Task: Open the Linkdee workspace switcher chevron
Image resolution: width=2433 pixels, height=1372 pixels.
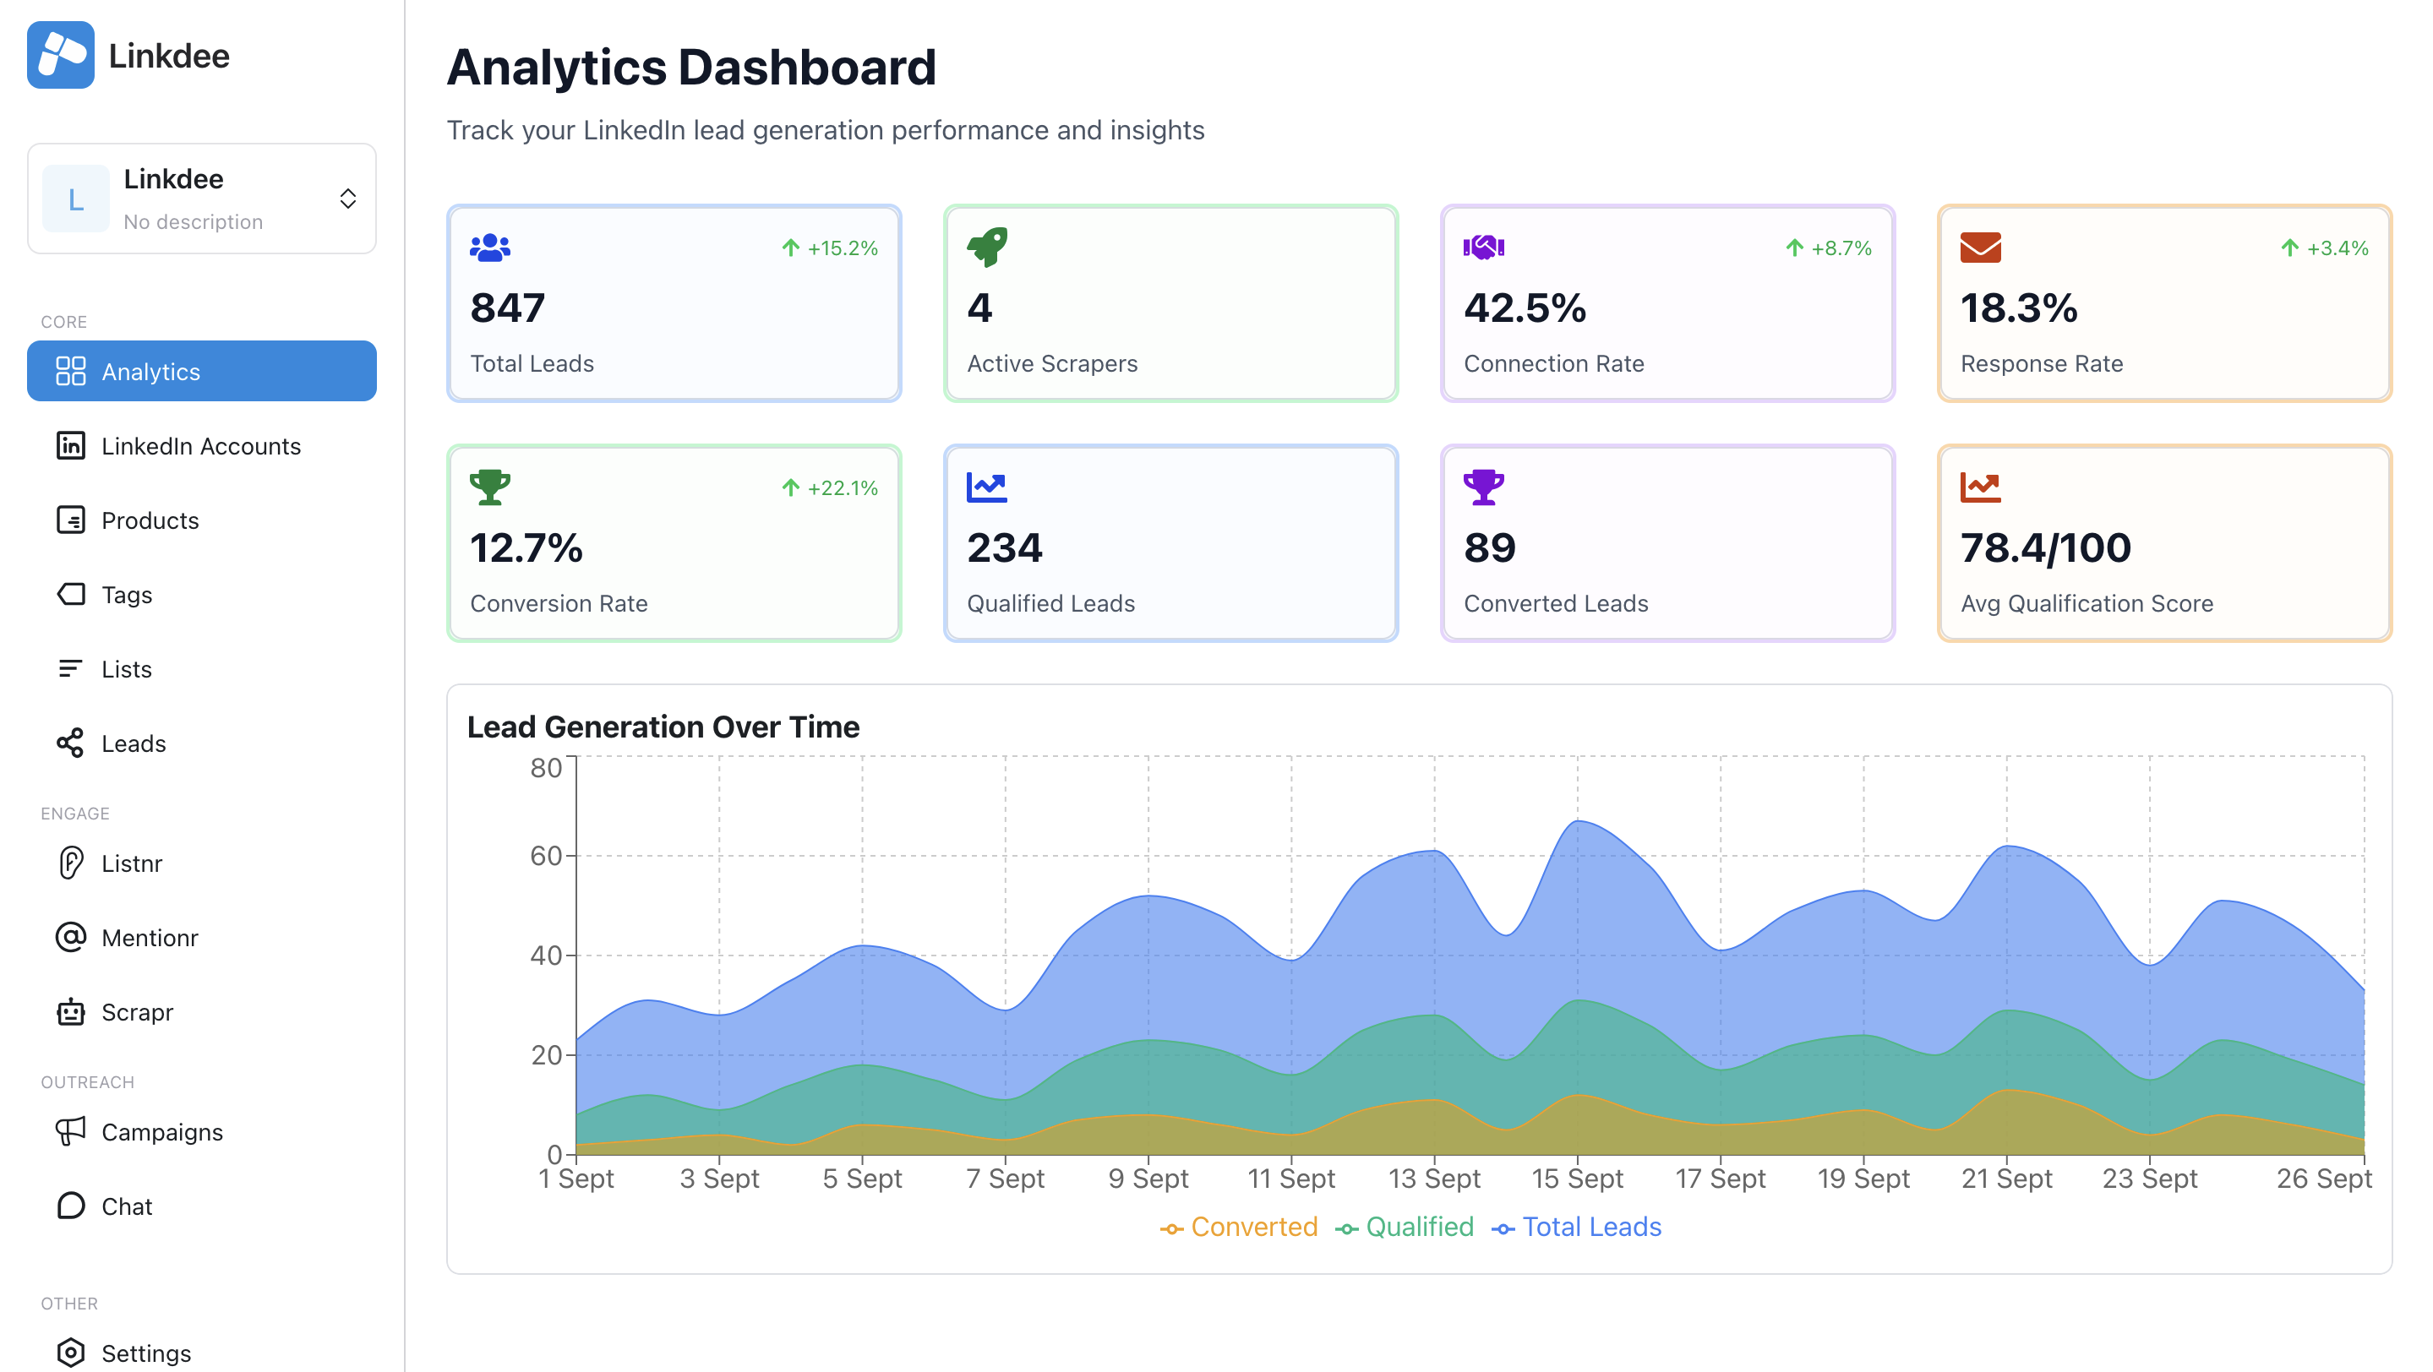Action: coord(346,198)
